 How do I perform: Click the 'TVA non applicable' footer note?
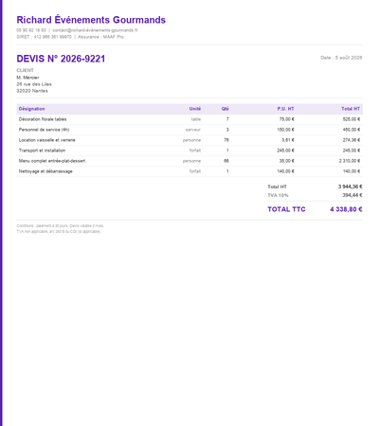coord(59,232)
